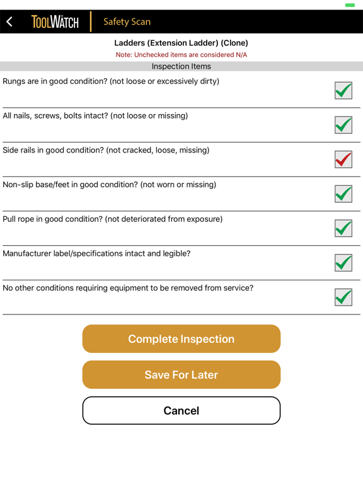
Task: Select the Pull rope in good condition row text
Action: [112, 219]
